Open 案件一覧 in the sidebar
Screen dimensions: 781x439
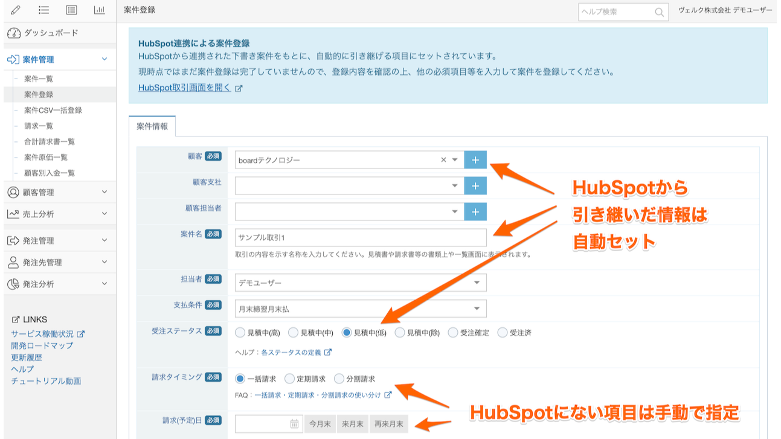pos(39,79)
